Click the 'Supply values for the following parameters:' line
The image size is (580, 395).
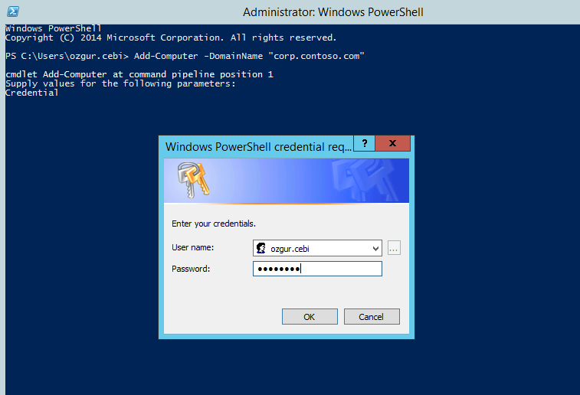(x=120, y=84)
